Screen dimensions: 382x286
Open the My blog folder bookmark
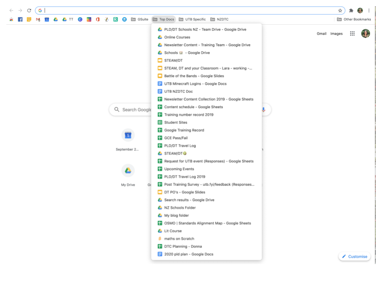[207, 215]
